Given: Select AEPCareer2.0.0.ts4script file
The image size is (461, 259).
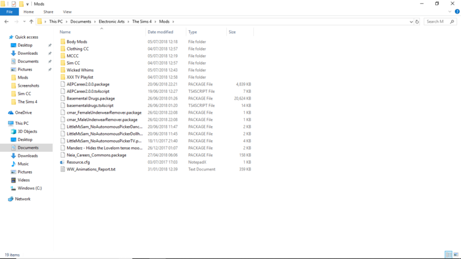Looking at the screenshot, I should click(x=88, y=91).
